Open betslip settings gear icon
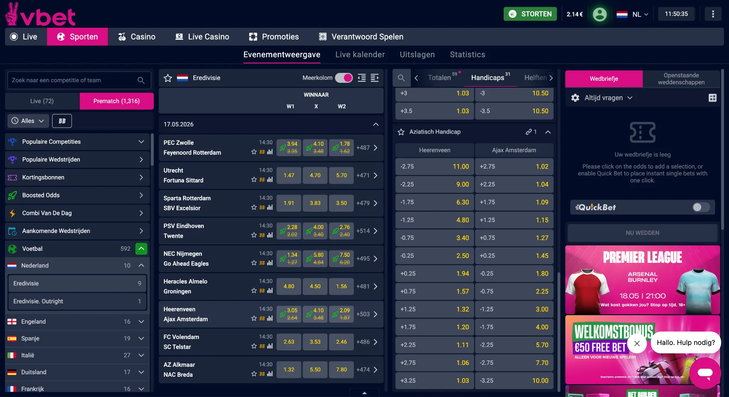729x397 pixels. (x=575, y=98)
